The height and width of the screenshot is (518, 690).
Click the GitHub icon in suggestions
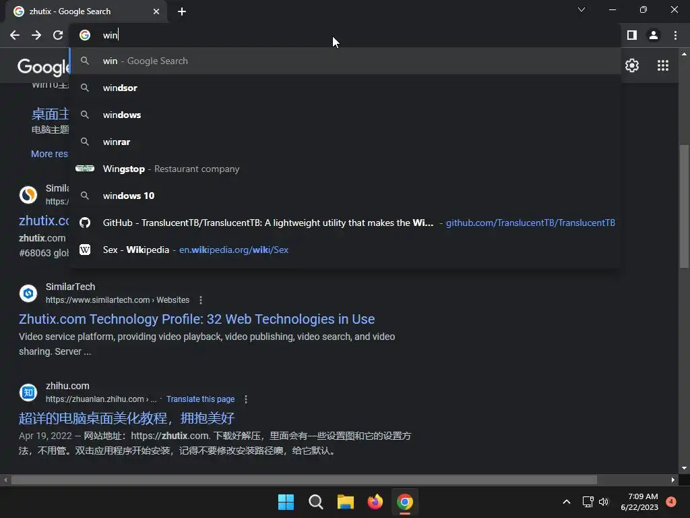(85, 223)
